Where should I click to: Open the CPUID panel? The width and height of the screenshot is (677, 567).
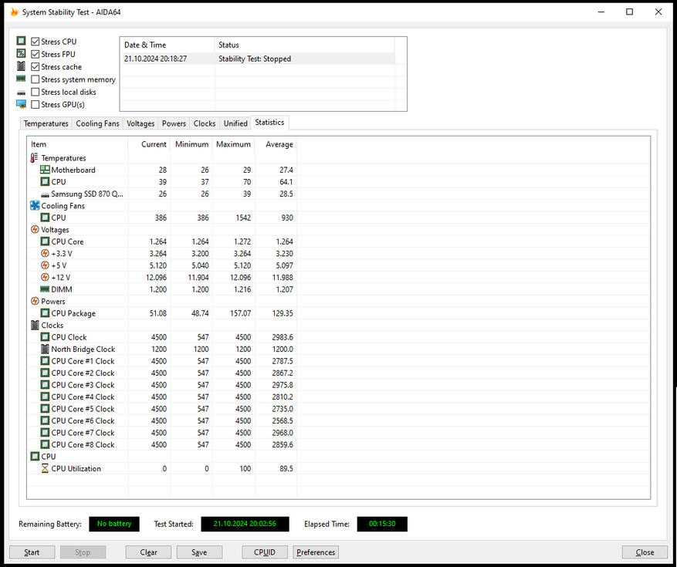pos(265,552)
